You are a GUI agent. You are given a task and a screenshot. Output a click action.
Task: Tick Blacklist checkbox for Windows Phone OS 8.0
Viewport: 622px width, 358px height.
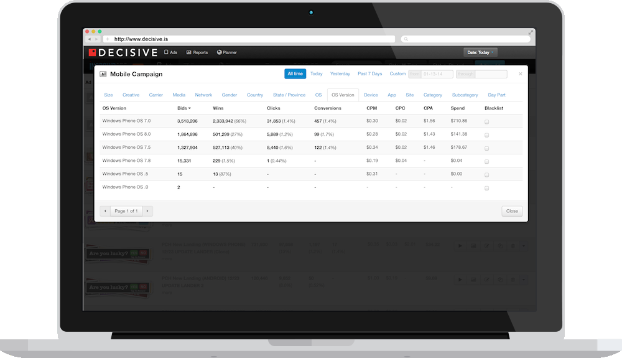[x=486, y=134]
